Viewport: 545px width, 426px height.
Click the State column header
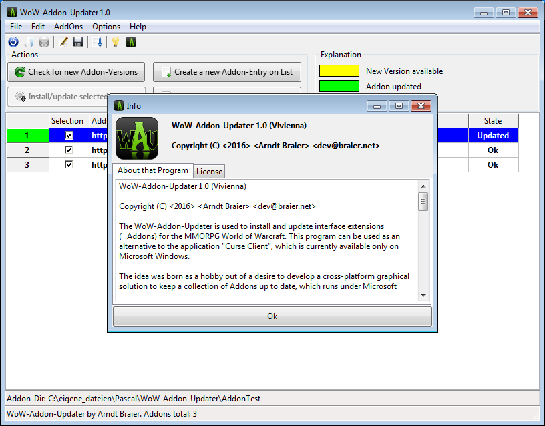point(493,121)
